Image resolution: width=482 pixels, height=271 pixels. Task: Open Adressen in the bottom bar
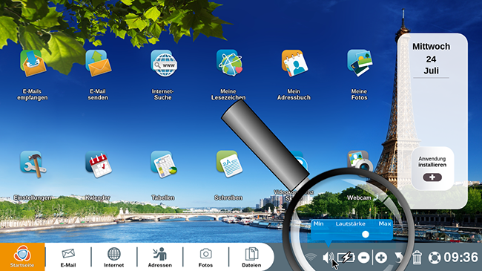point(160,257)
